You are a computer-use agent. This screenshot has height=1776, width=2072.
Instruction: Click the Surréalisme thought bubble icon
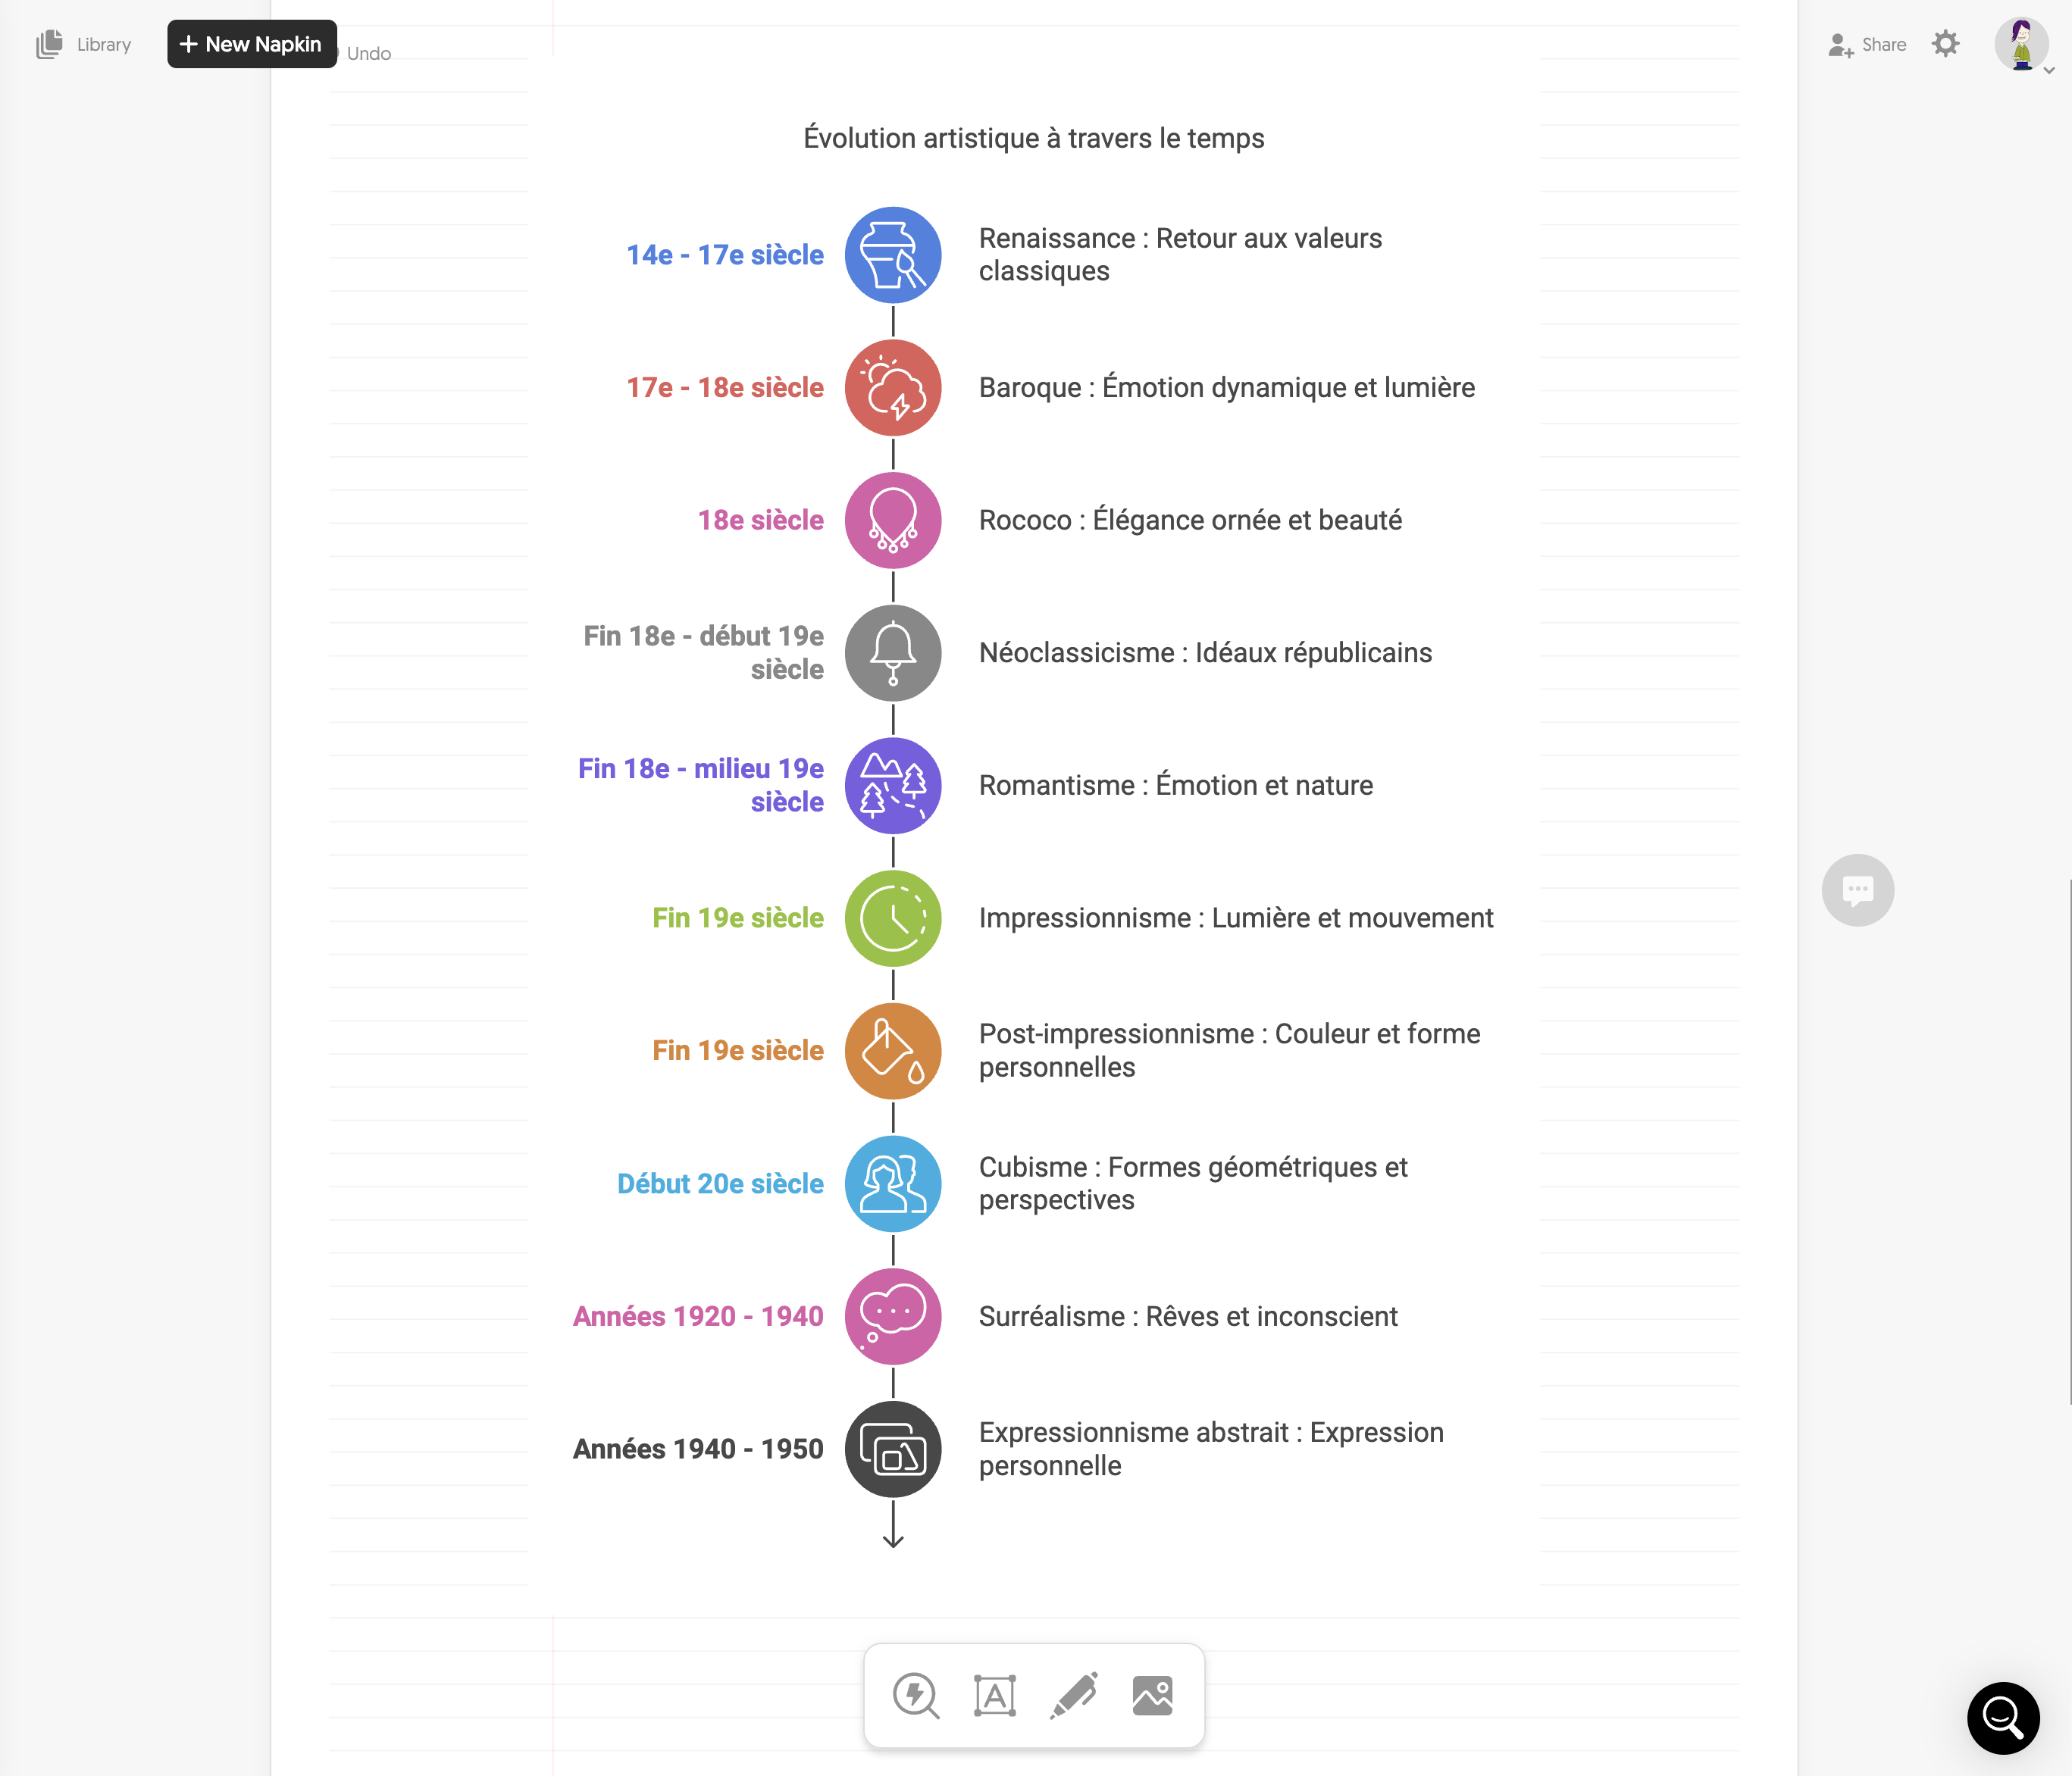(x=893, y=1316)
